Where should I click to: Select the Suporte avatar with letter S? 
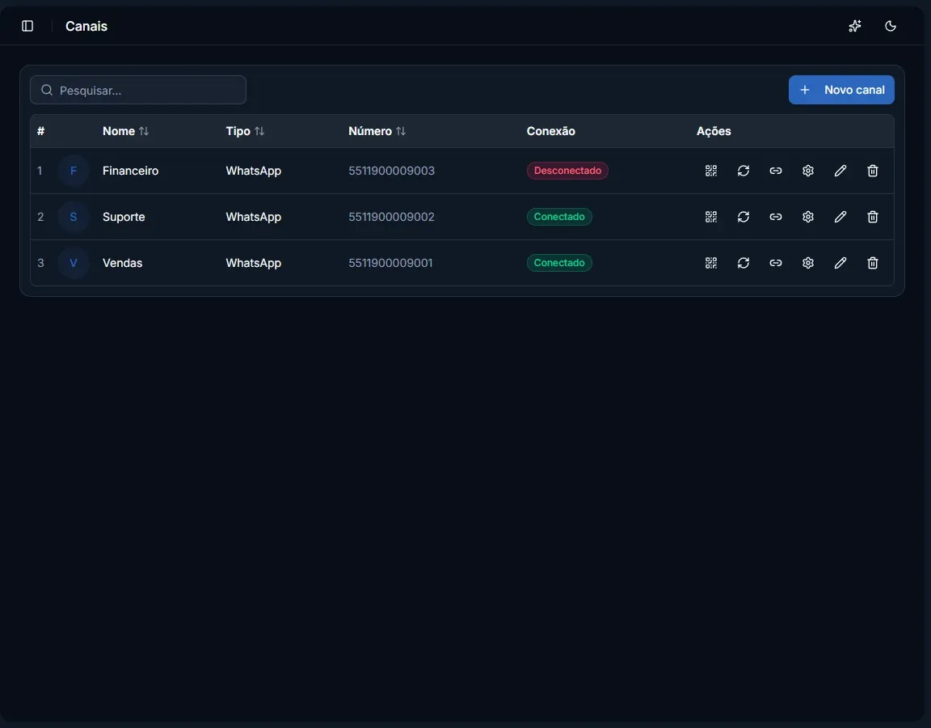74,217
